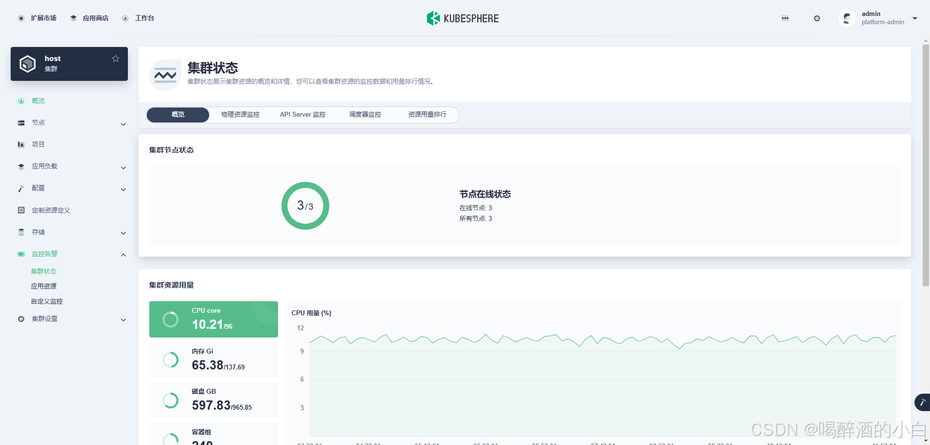Image resolution: width=930 pixels, height=445 pixels.
Task: Click the 概览 overview sidebar icon
Action: (x=21, y=101)
